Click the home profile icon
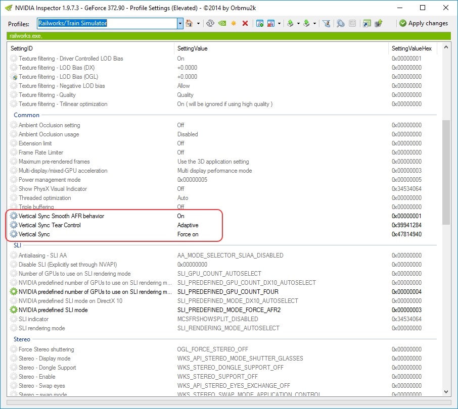The width and height of the screenshot is (458, 409). point(189,23)
